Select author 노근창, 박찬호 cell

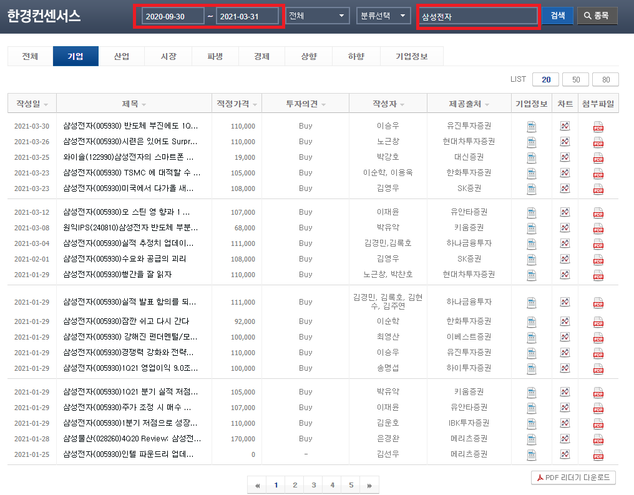tap(388, 275)
